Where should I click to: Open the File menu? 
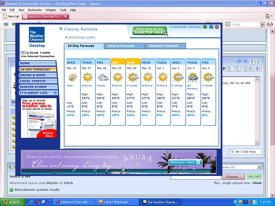point(4,10)
